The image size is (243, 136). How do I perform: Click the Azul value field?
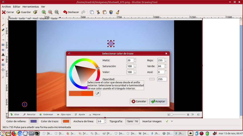tap(161, 72)
